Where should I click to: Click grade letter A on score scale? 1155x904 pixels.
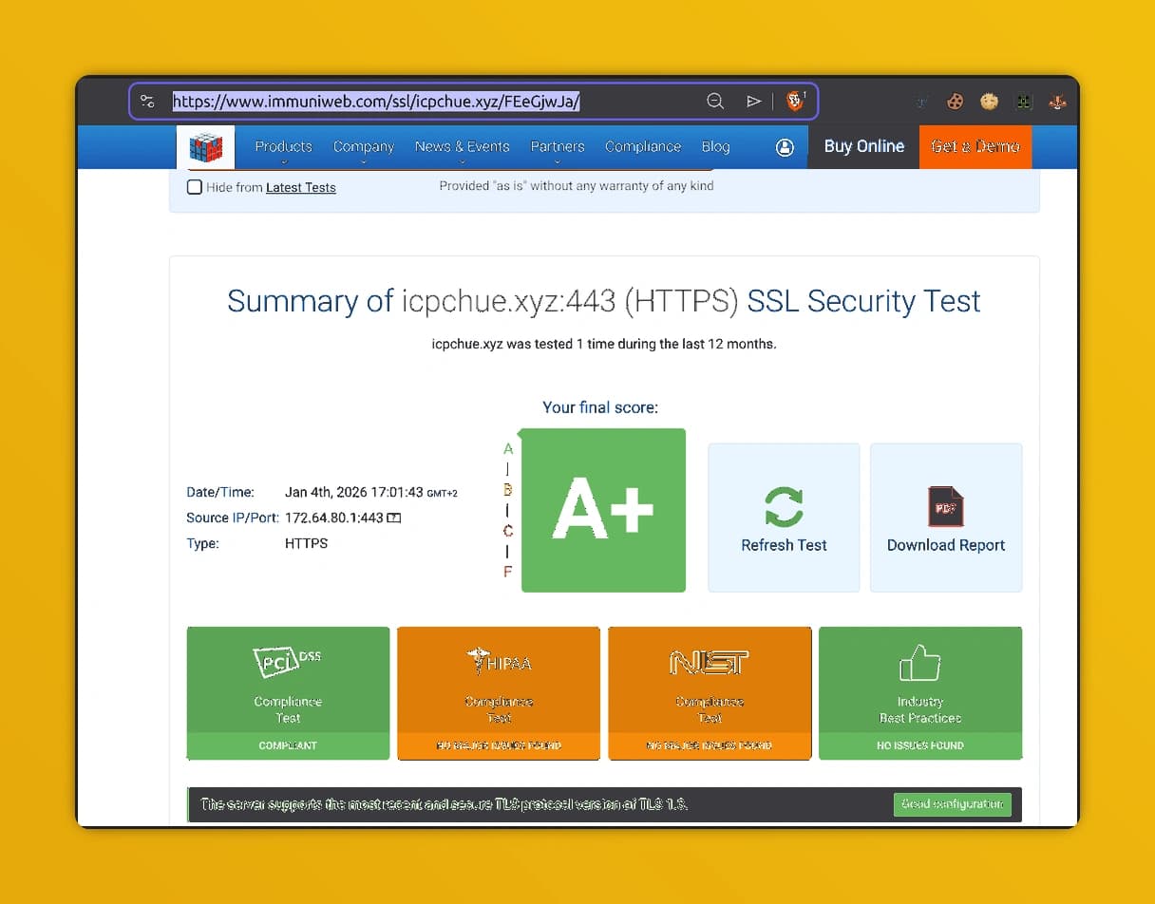tap(508, 449)
